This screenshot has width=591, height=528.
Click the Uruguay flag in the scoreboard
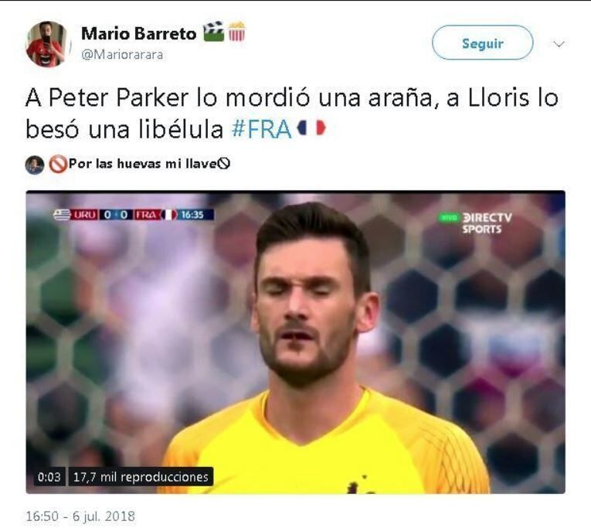[62, 215]
